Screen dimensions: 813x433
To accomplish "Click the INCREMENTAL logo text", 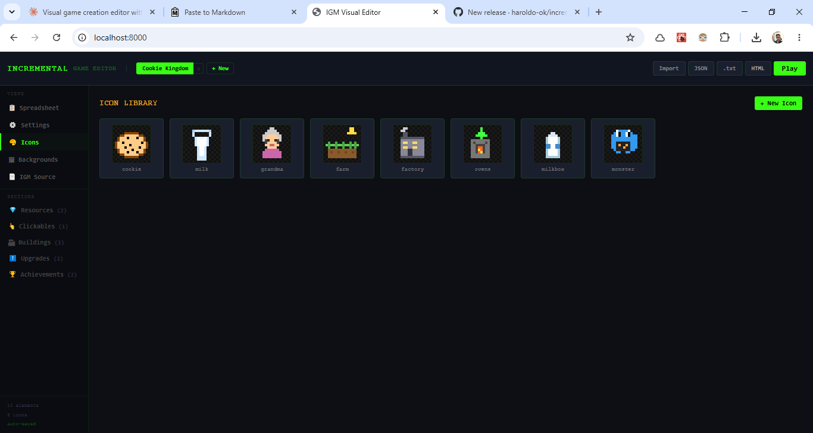I will click(x=37, y=68).
